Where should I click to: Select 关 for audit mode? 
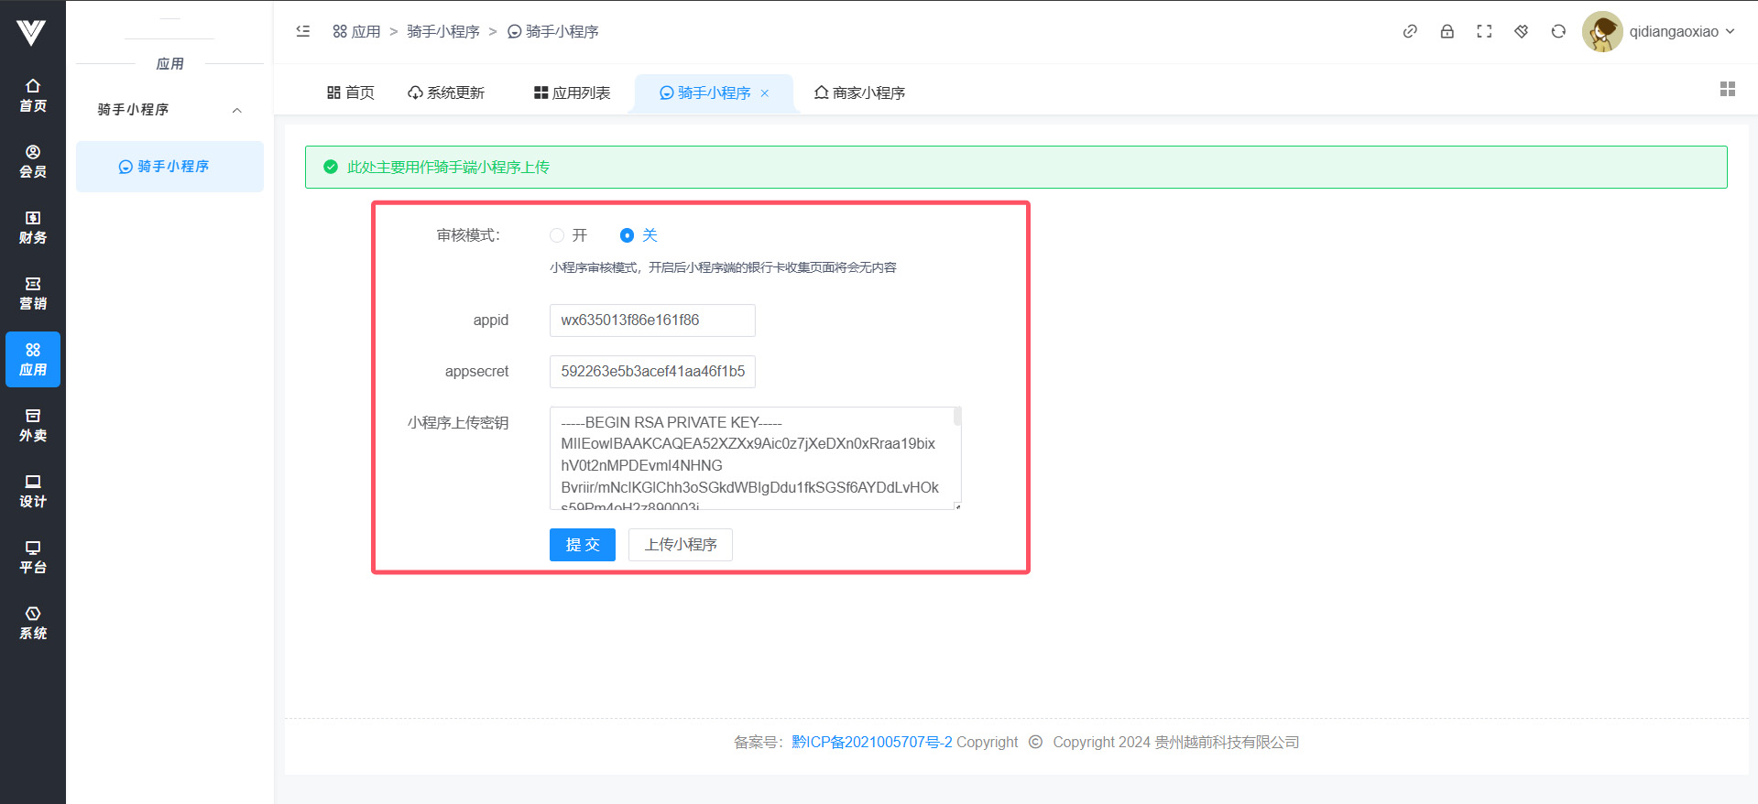[627, 235]
